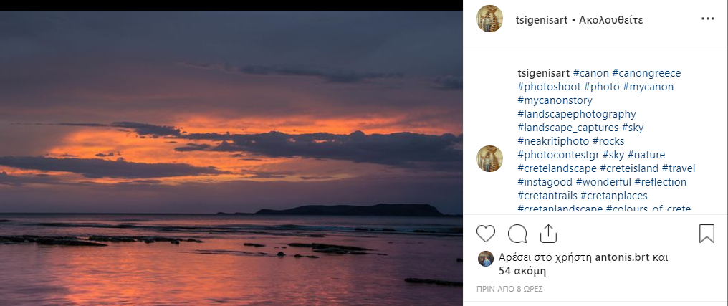Show the 54 ακόμη other likes
728x306 pixels.
pos(522,272)
